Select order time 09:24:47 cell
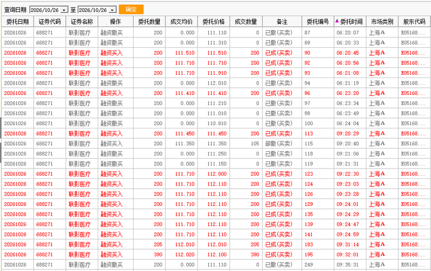Screen dimensions: 431x271 350,224
